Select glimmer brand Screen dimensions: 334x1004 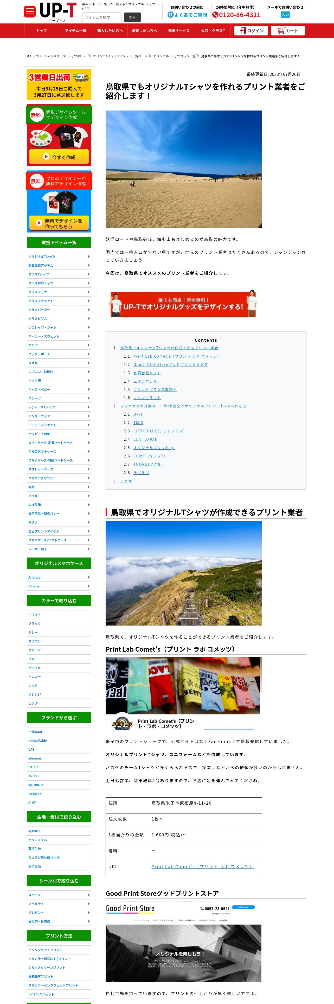pos(59,758)
